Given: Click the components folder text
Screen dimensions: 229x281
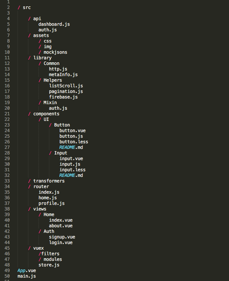Looking at the screenshot, I should click(x=46, y=114).
